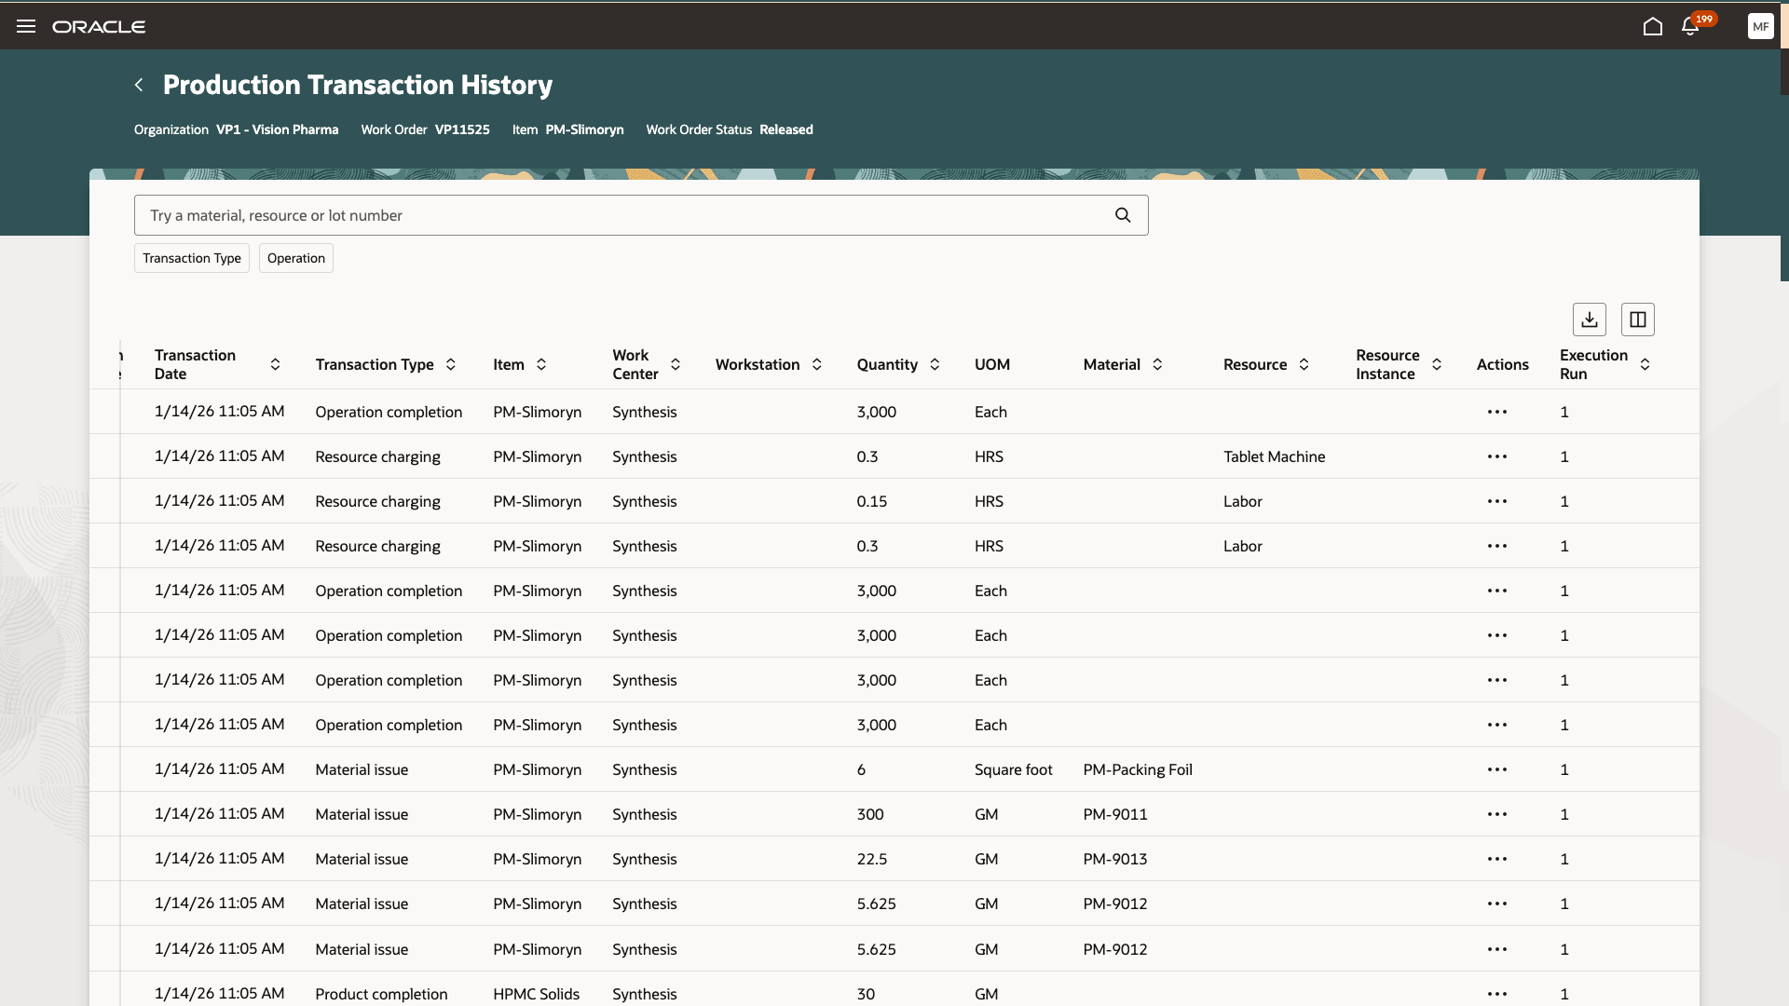The image size is (1789, 1006).
Task: Navigate back using the back arrow
Action: tap(138, 84)
